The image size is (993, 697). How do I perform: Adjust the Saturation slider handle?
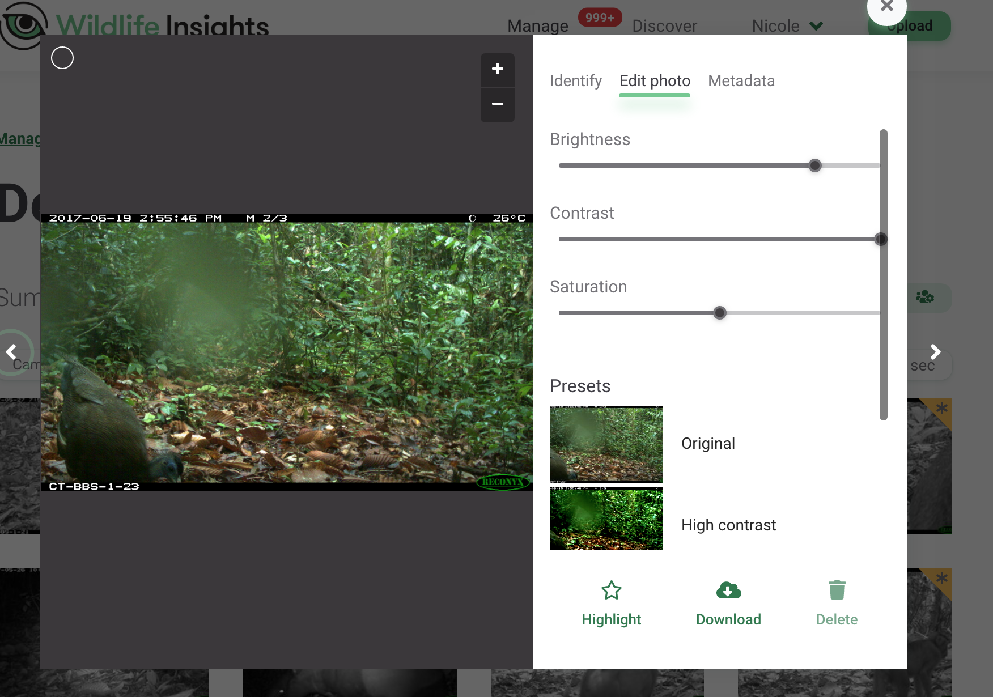(720, 313)
